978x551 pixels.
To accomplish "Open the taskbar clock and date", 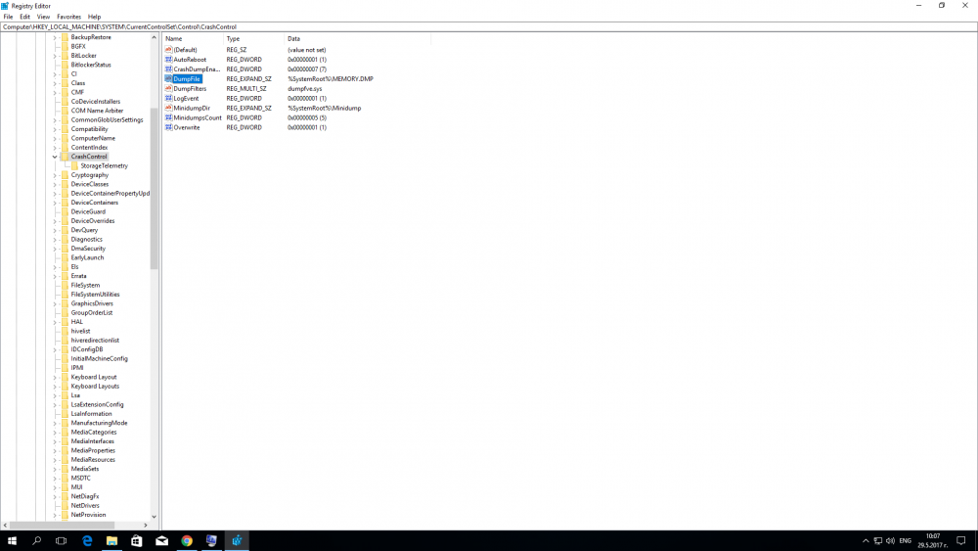I will coord(933,541).
